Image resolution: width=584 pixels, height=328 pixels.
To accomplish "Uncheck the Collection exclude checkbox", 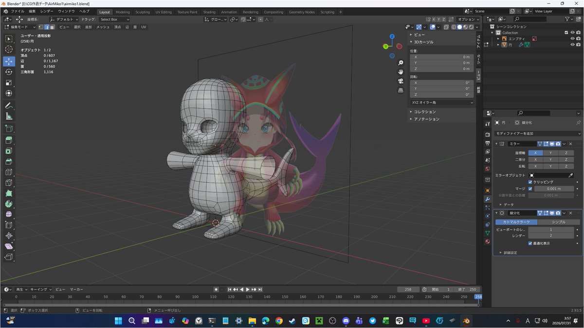I will point(566,33).
